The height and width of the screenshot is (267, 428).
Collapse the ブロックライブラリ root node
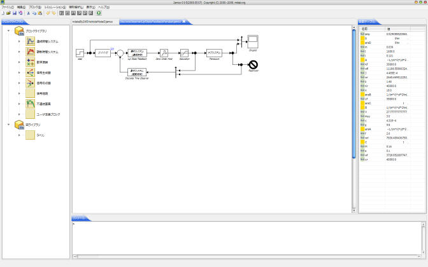[8, 31]
